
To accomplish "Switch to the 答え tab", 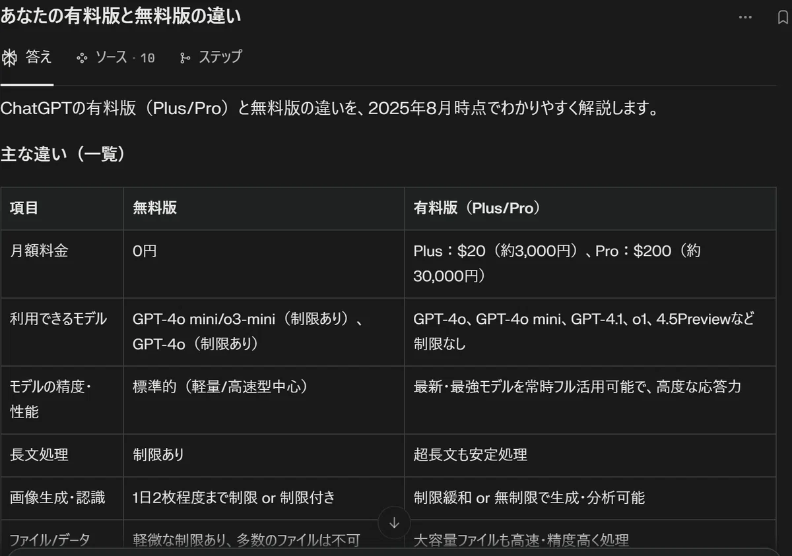I will click(27, 58).
